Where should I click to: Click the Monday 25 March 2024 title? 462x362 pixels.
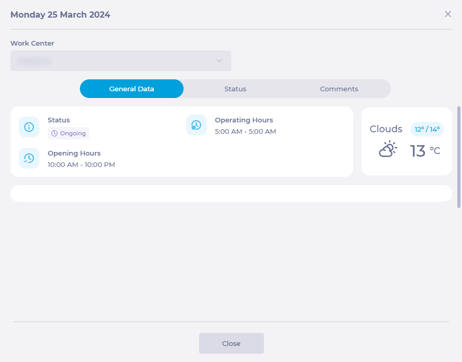60,15
